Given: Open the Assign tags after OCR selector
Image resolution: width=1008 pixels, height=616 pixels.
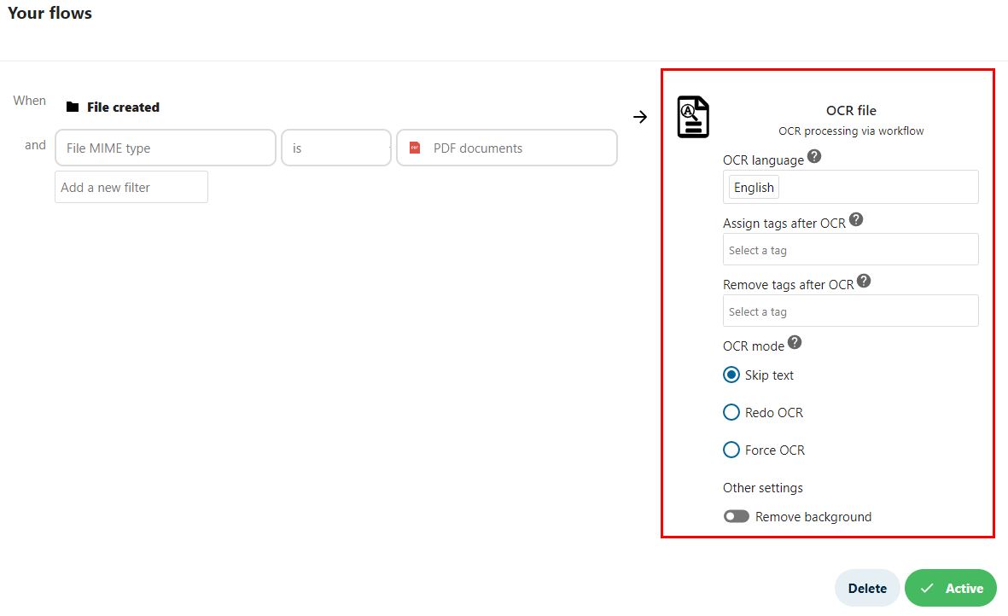Looking at the screenshot, I should [x=850, y=249].
